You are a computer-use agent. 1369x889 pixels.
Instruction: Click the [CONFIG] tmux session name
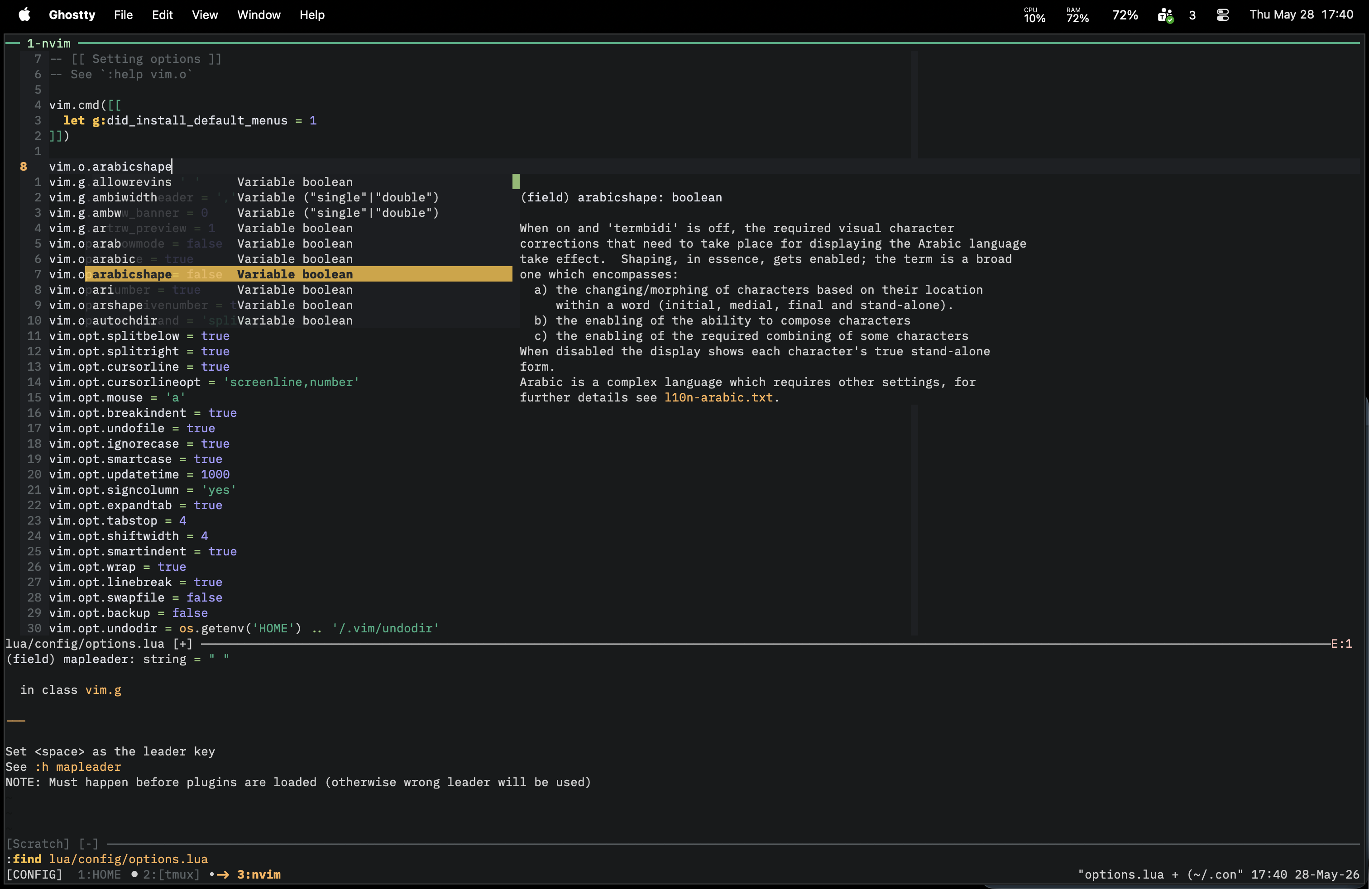pyautogui.click(x=34, y=875)
